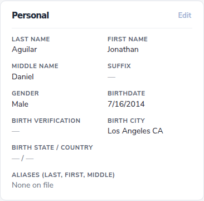Viewport: 204px width, 201px height.
Task: Click the empty Birth Verification dash
Action: 16,131
